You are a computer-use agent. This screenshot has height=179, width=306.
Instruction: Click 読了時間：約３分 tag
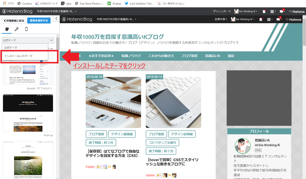(101, 142)
